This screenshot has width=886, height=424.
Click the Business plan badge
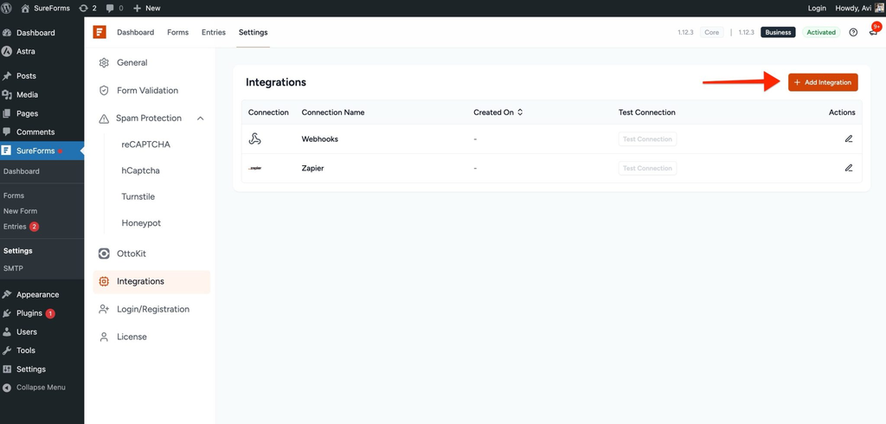tap(778, 32)
